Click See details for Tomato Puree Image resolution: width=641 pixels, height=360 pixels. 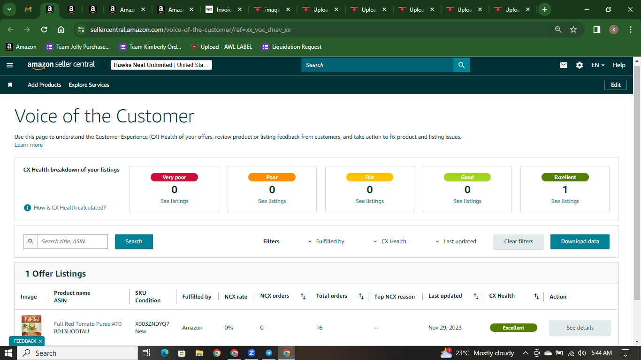click(580, 328)
